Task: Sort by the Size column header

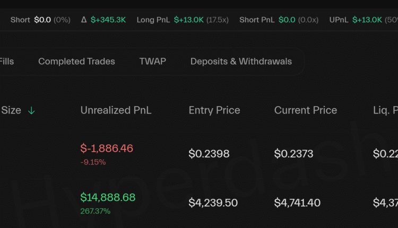Action: (x=11, y=110)
